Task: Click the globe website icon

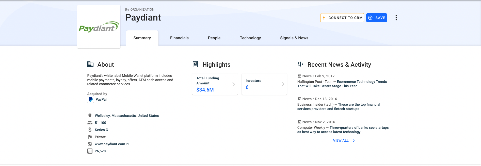Action: tap(90, 144)
